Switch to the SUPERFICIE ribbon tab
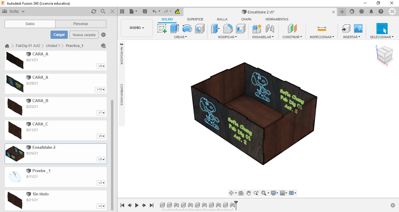Screen dimensions: 399x212 [x=195, y=19]
